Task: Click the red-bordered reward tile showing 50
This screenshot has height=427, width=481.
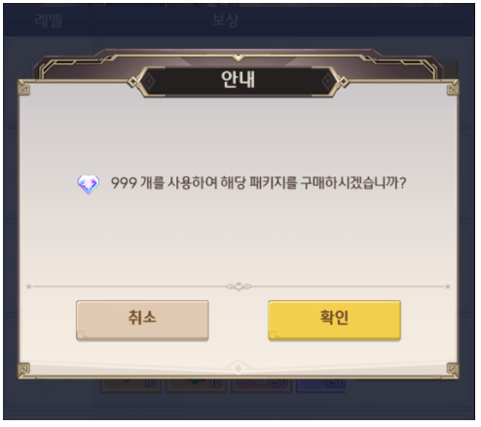Action: click(x=262, y=386)
